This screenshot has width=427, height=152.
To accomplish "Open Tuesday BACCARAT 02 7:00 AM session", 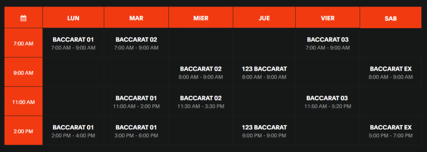I will [x=136, y=43].
